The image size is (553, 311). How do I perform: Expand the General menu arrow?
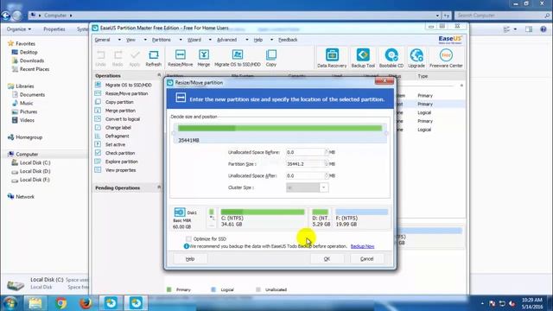119,40
